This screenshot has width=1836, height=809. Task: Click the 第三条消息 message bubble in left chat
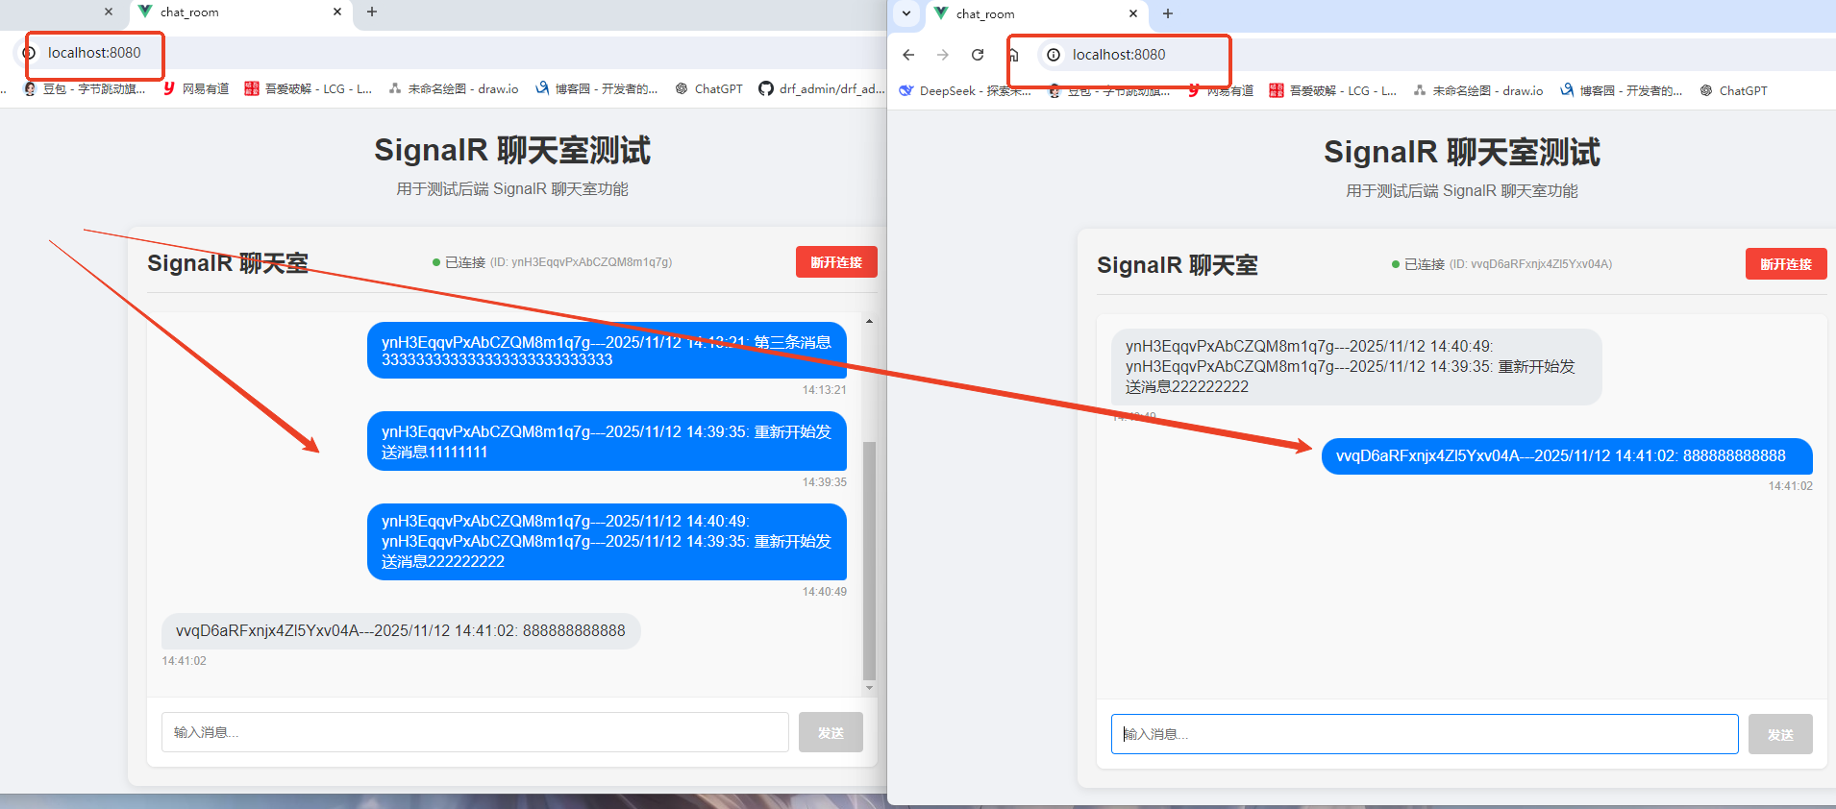pos(607,351)
